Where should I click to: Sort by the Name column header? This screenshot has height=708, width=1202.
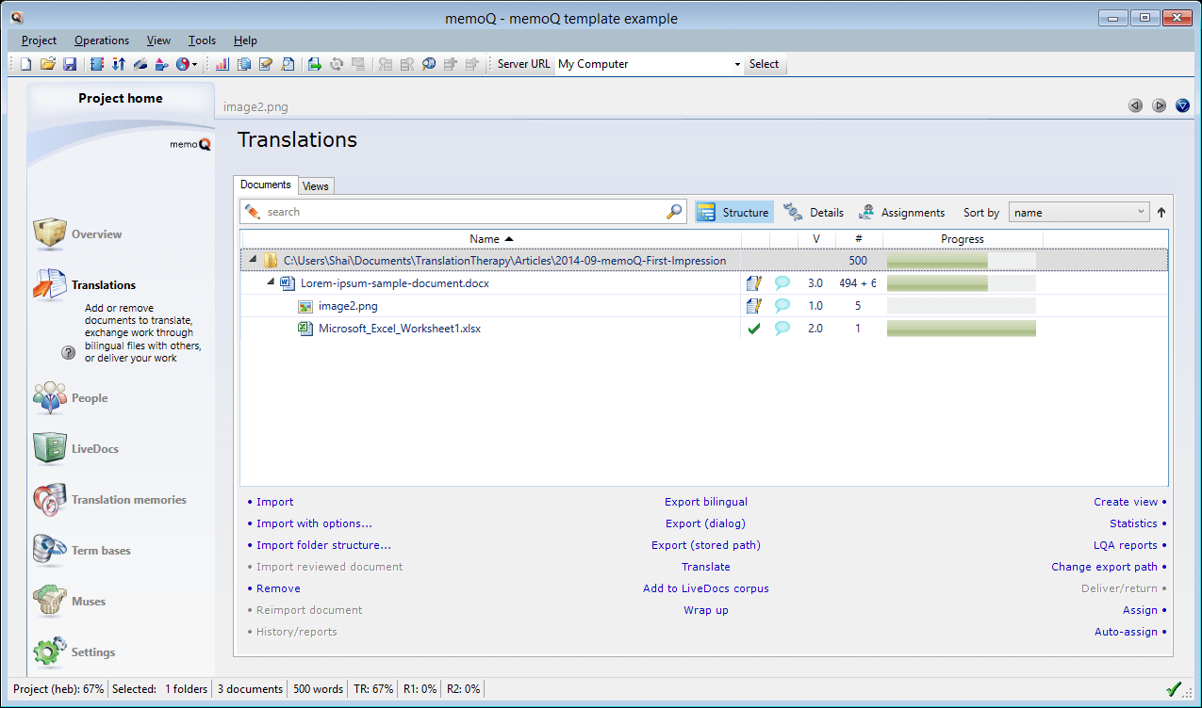point(491,239)
